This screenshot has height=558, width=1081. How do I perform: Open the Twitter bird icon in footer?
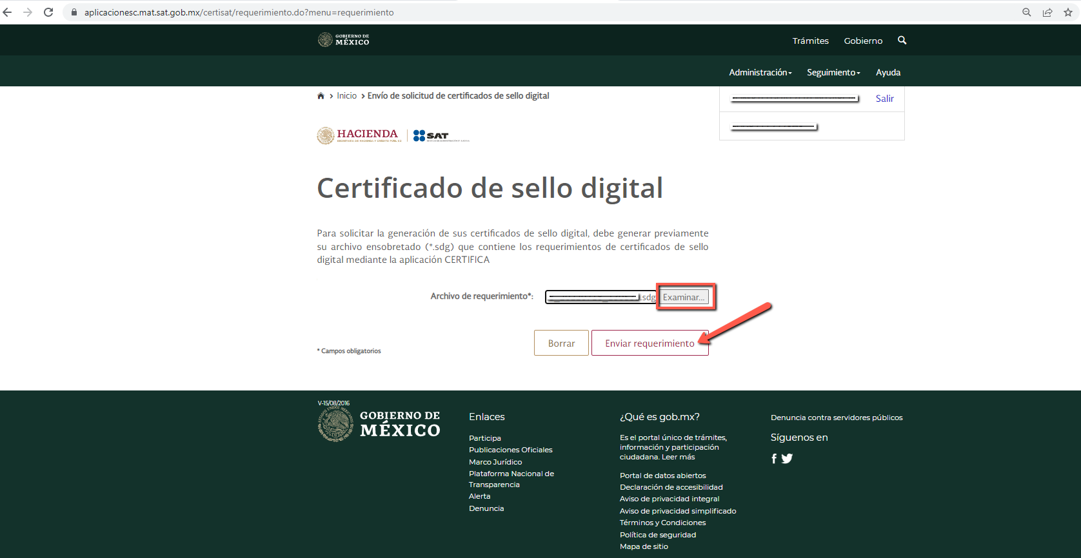[787, 459]
